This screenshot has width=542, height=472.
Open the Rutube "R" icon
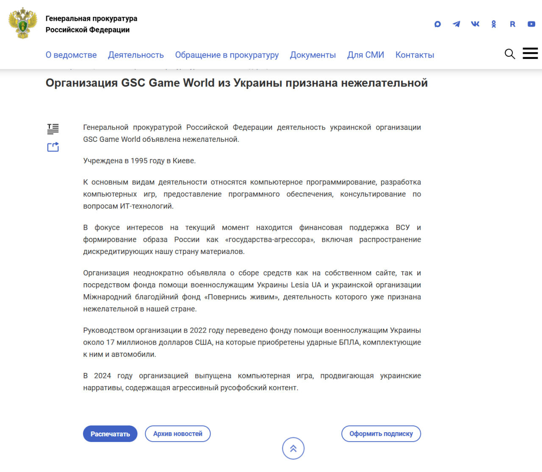(x=512, y=24)
